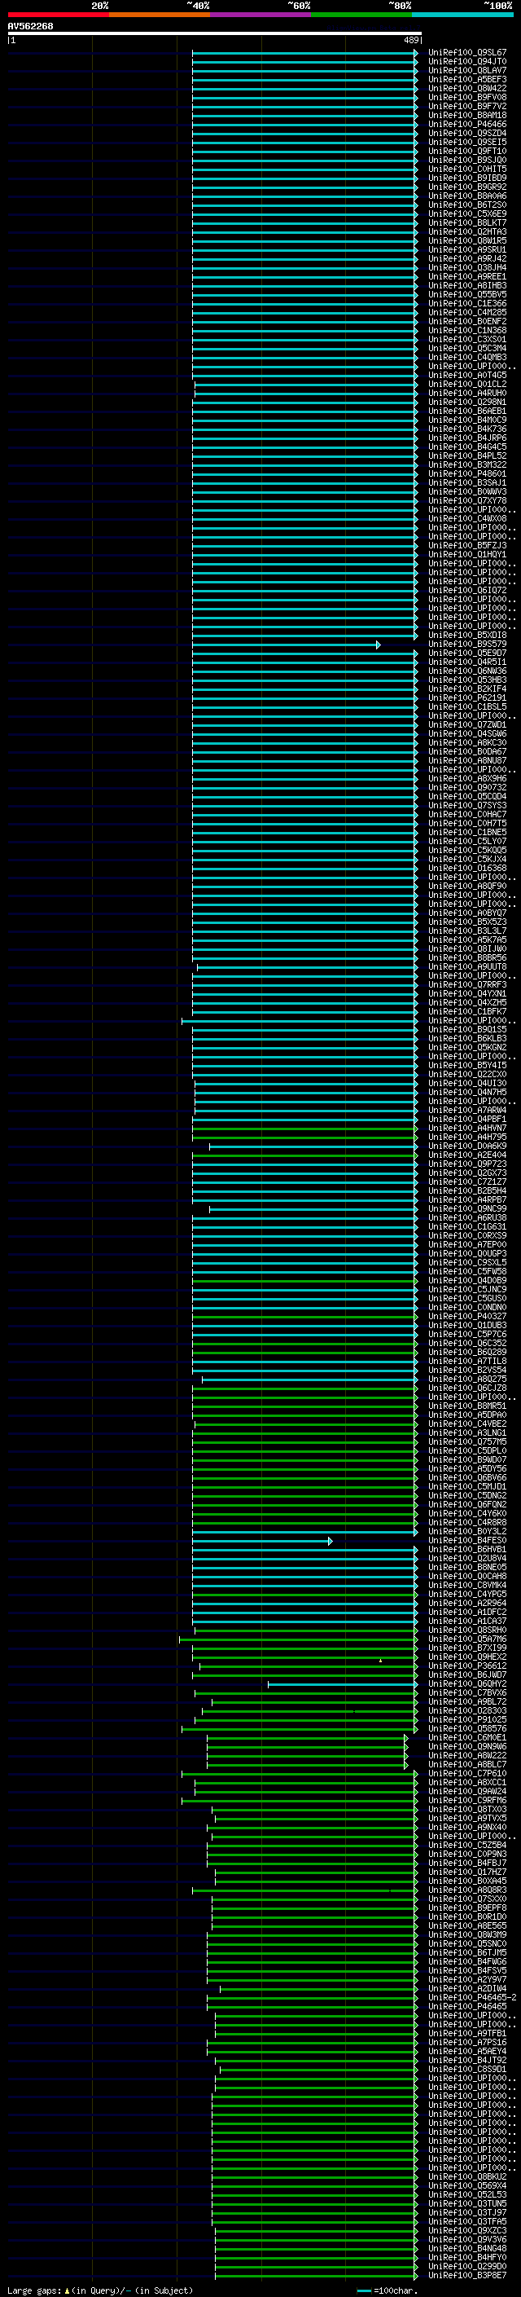
Task: Select the UniRef100_B6T2S0 label
Action: [x=467, y=205]
